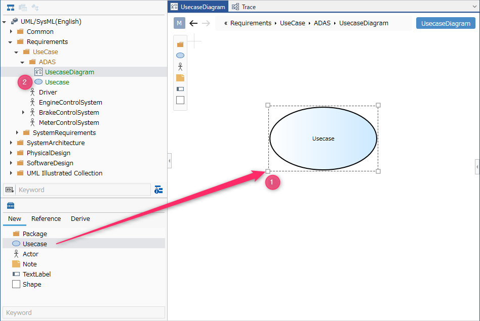Expand the SystemArchitecture folder
The height and width of the screenshot is (321, 480).
pos(11,143)
